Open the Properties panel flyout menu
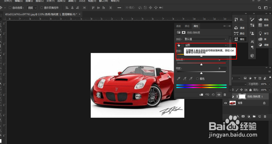This screenshot has height=144, width=272. [230, 26]
